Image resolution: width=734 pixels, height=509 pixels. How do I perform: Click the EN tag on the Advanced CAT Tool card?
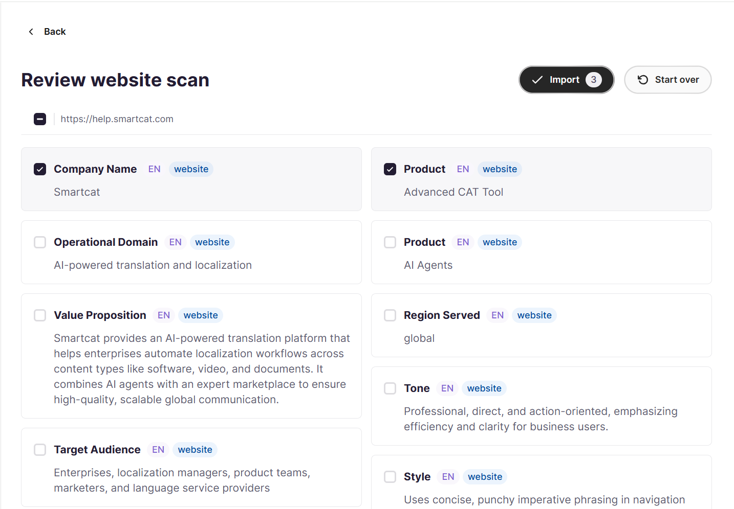click(463, 169)
